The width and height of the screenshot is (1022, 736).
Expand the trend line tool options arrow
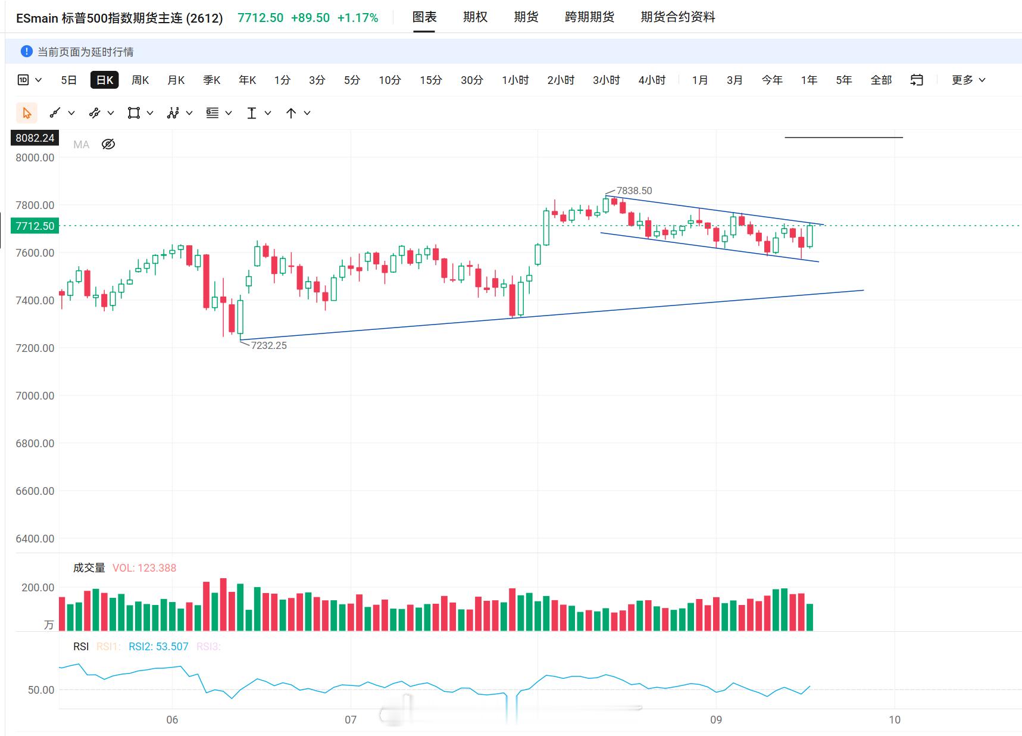(x=71, y=113)
